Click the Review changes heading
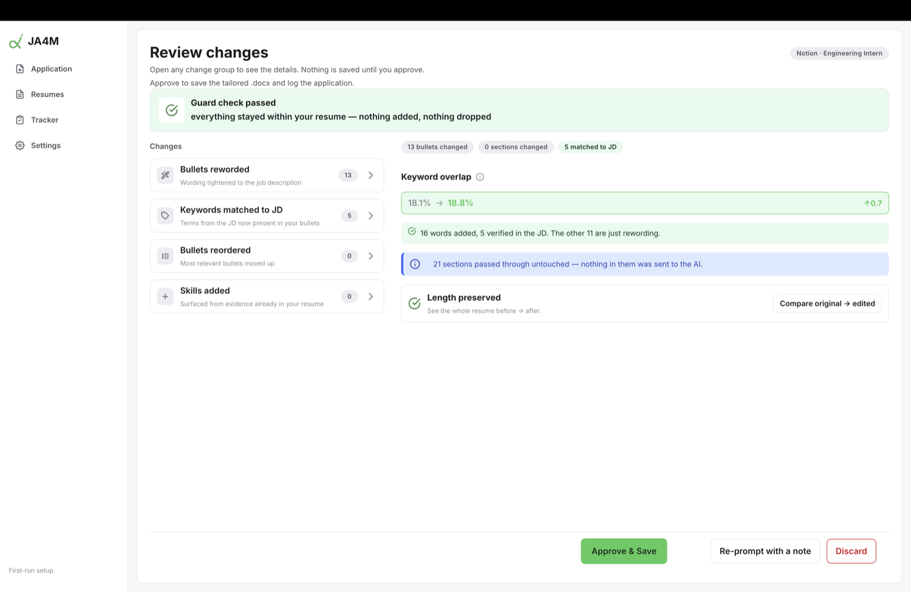This screenshot has width=911, height=592. point(209,53)
